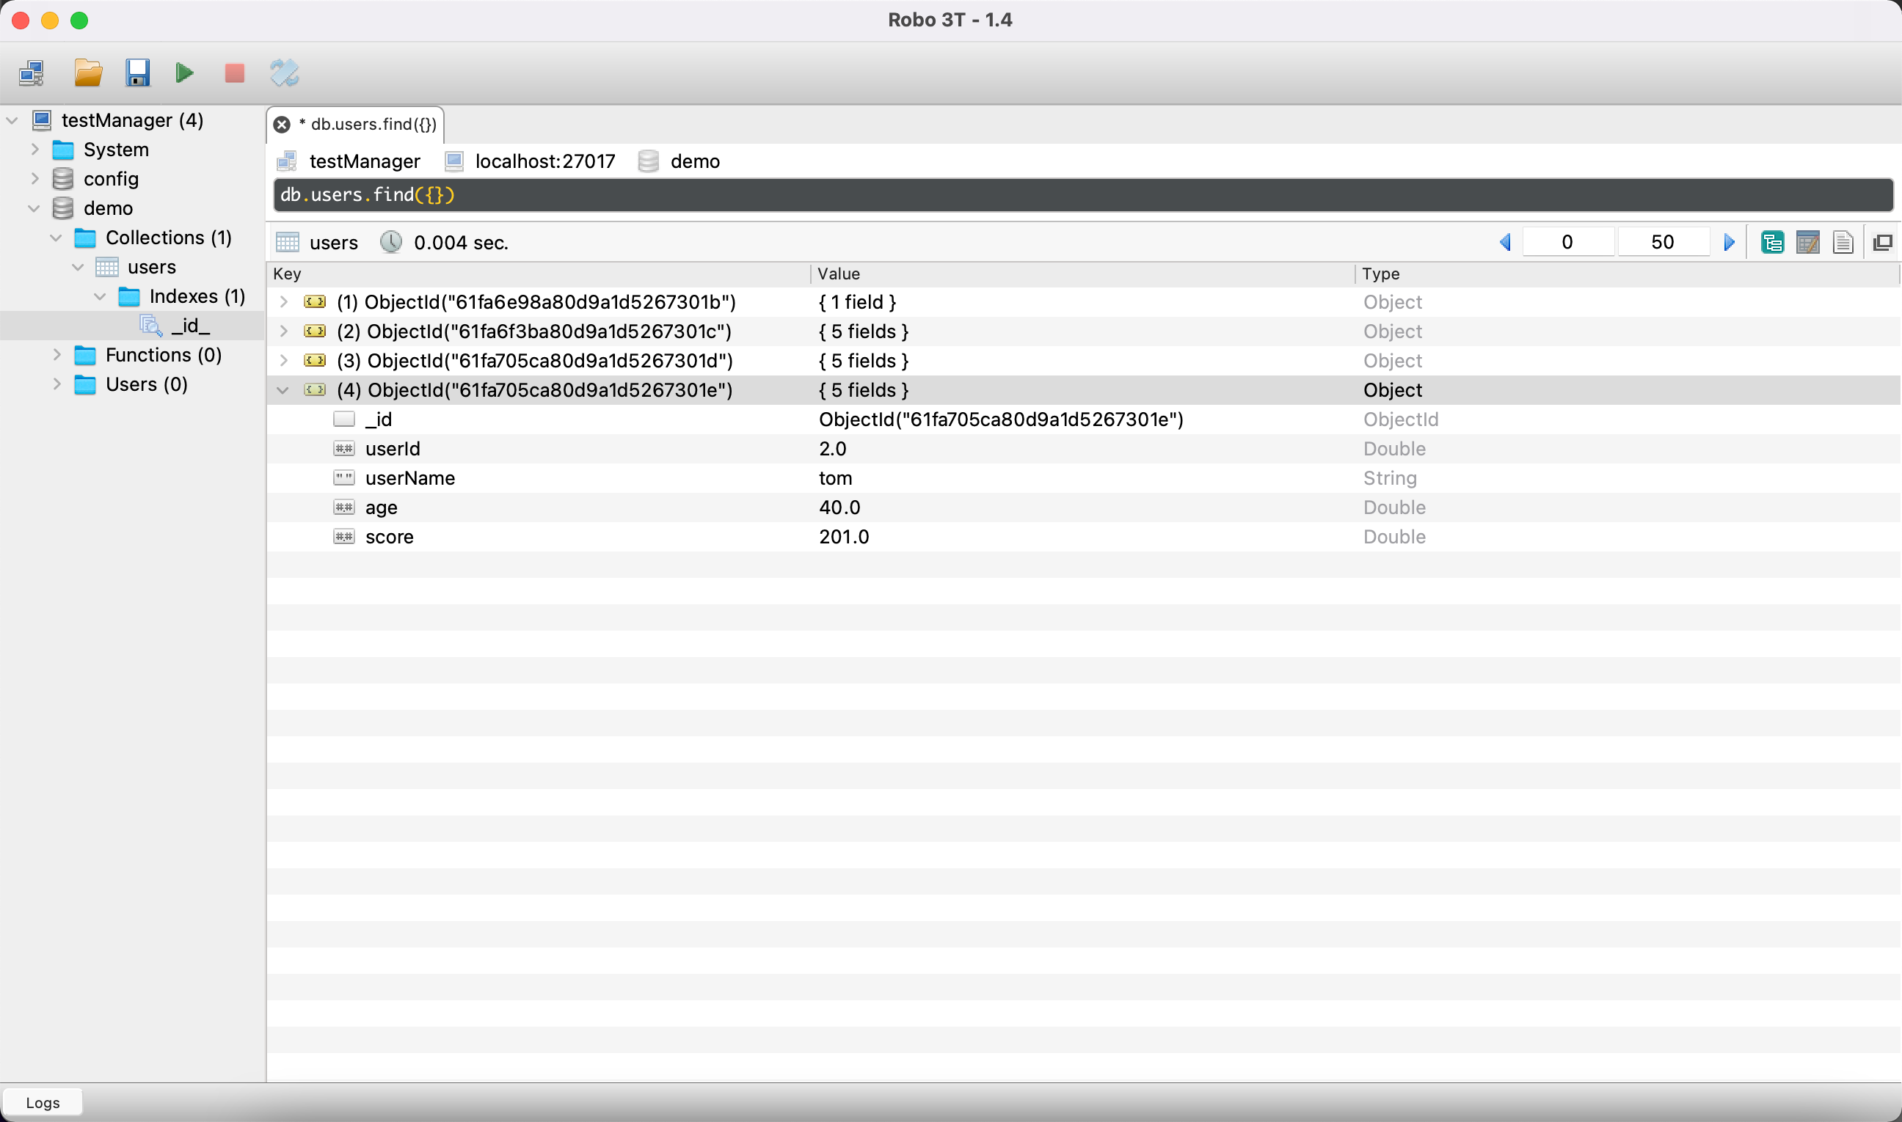Expand the Functions (0) folder
Image resolution: width=1902 pixels, height=1122 pixels.
point(57,355)
